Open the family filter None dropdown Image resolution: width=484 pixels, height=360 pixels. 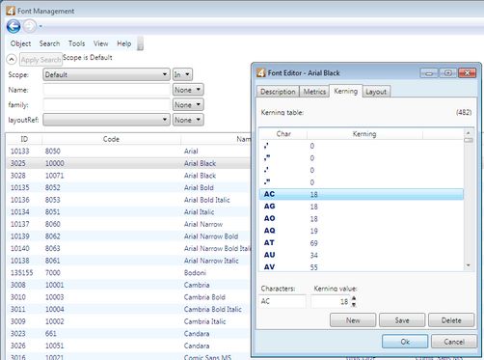(x=188, y=105)
